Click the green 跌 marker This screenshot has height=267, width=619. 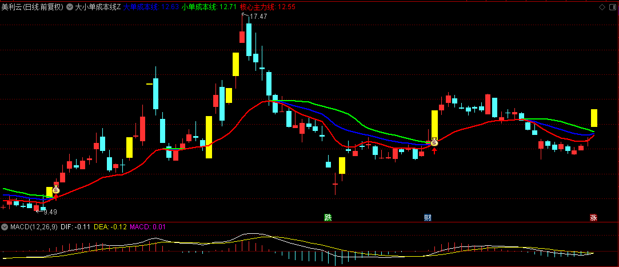point(328,217)
